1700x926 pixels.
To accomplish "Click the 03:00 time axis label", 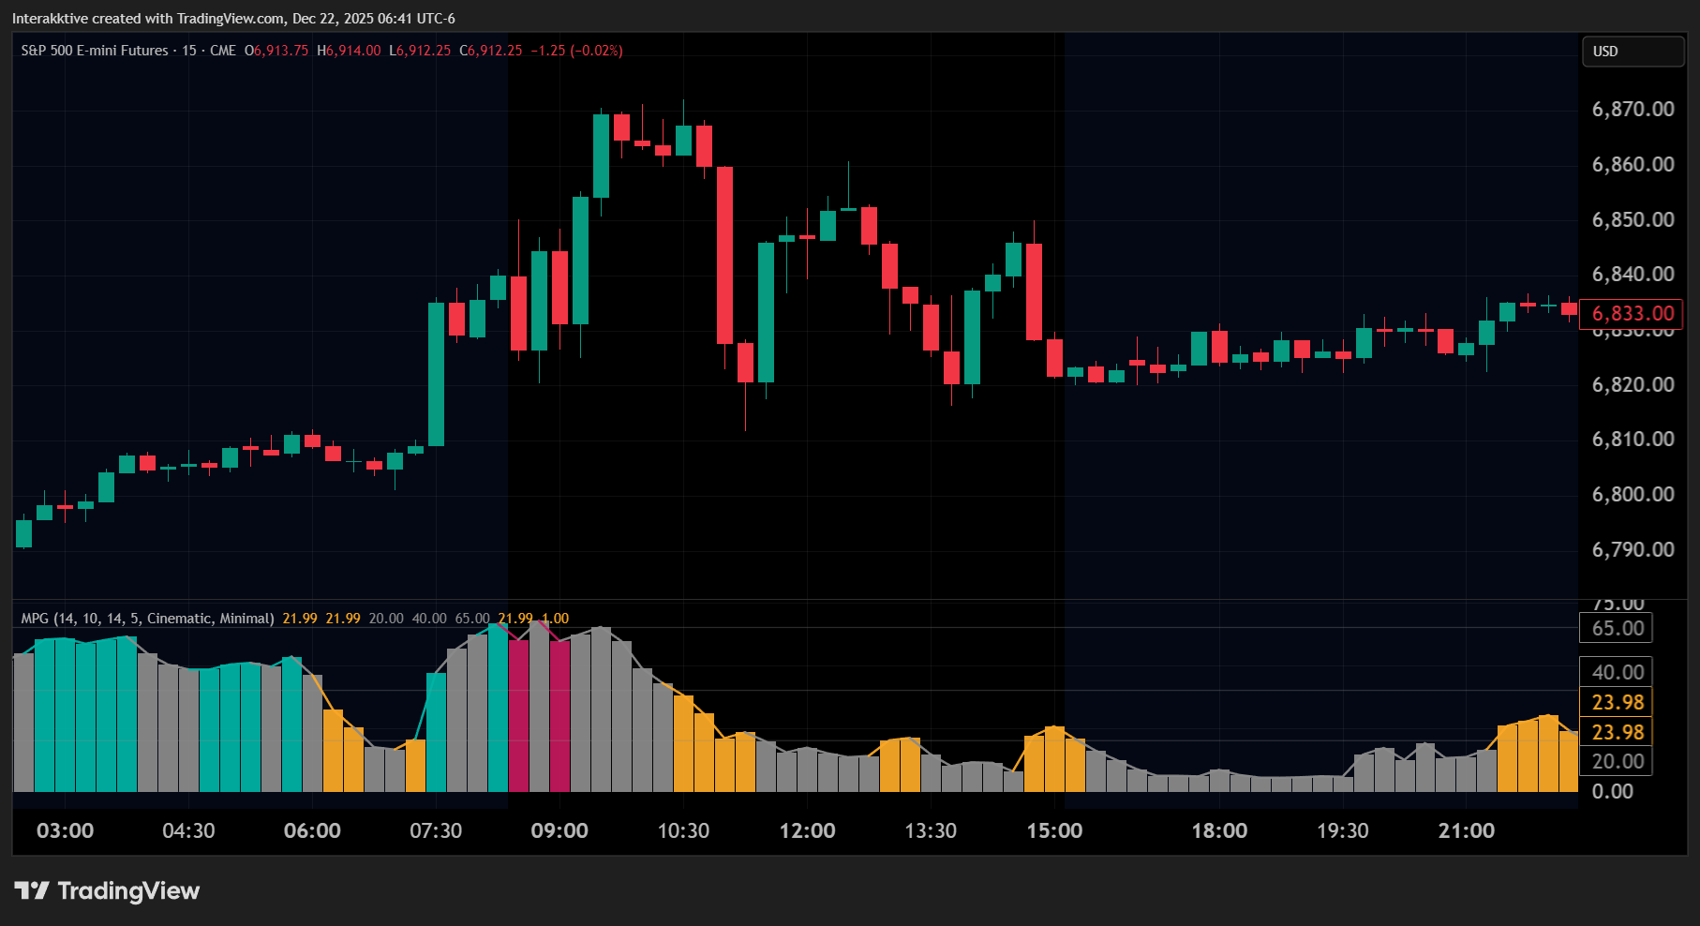I will 65,831.
